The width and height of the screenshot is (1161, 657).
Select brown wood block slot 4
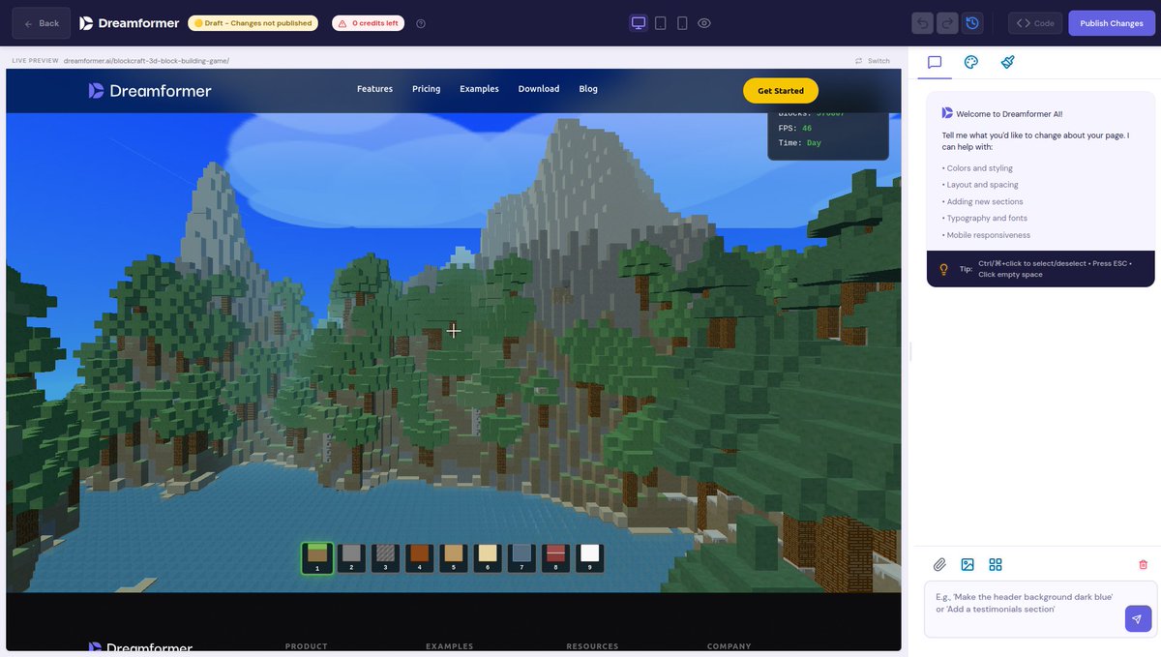click(x=419, y=558)
